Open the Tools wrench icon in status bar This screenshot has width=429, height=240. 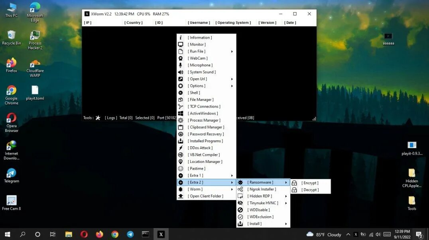(98, 118)
